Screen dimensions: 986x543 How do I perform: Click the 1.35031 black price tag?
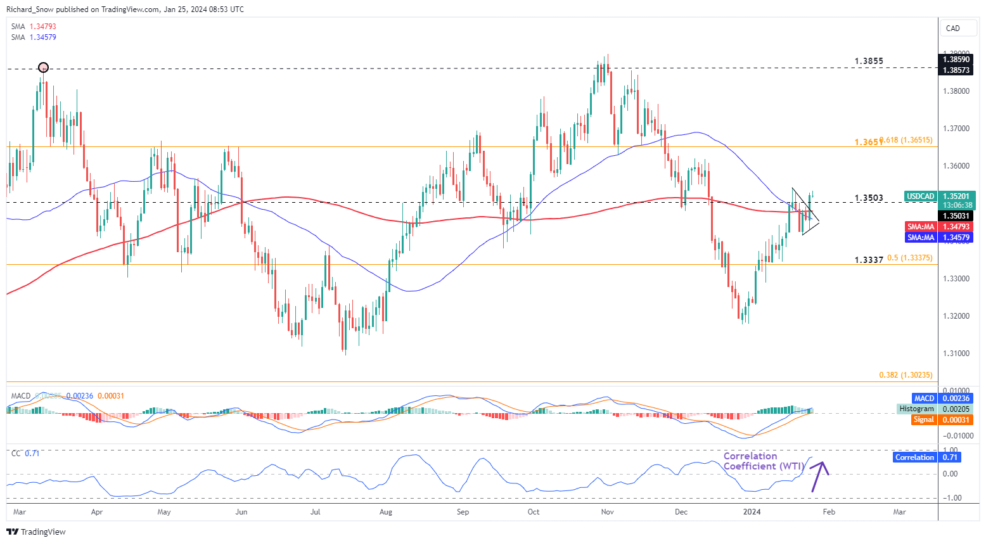[x=956, y=216]
